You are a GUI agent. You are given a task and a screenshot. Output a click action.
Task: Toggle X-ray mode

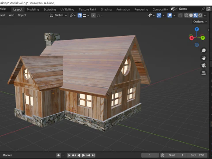pos(180,15)
